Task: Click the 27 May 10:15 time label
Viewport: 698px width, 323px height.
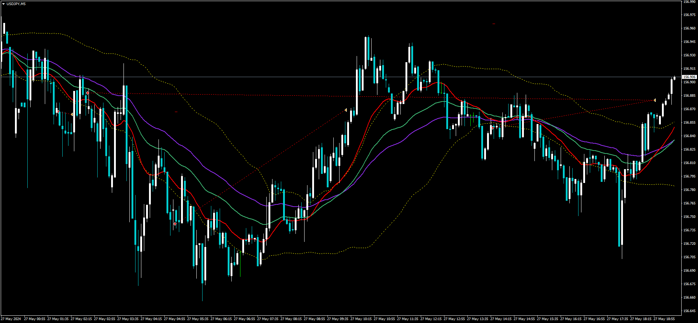Action: coord(361,319)
